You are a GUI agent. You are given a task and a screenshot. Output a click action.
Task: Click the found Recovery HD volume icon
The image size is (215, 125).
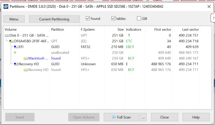pos(26,70)
